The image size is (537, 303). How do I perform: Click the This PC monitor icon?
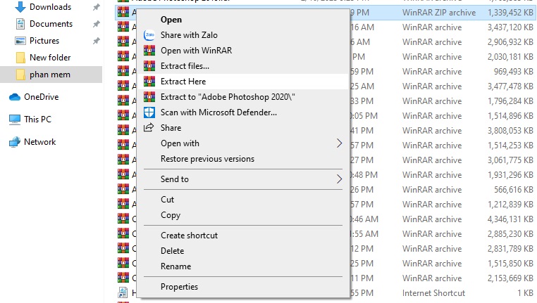[x=14, y=120]
